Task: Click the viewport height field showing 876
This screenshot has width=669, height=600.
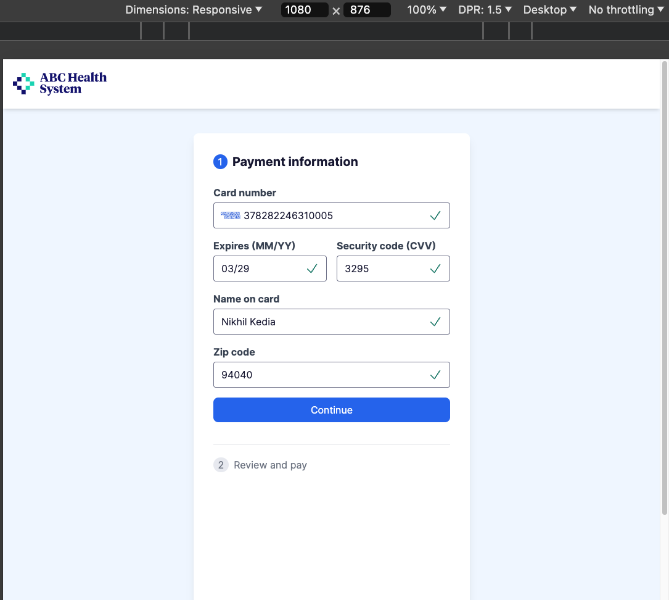Action: 367,10
